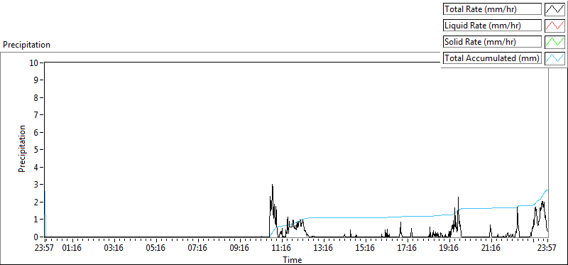Open the Liquid Rate plot style icon
568x265 pixels.
tap(555, 26)
